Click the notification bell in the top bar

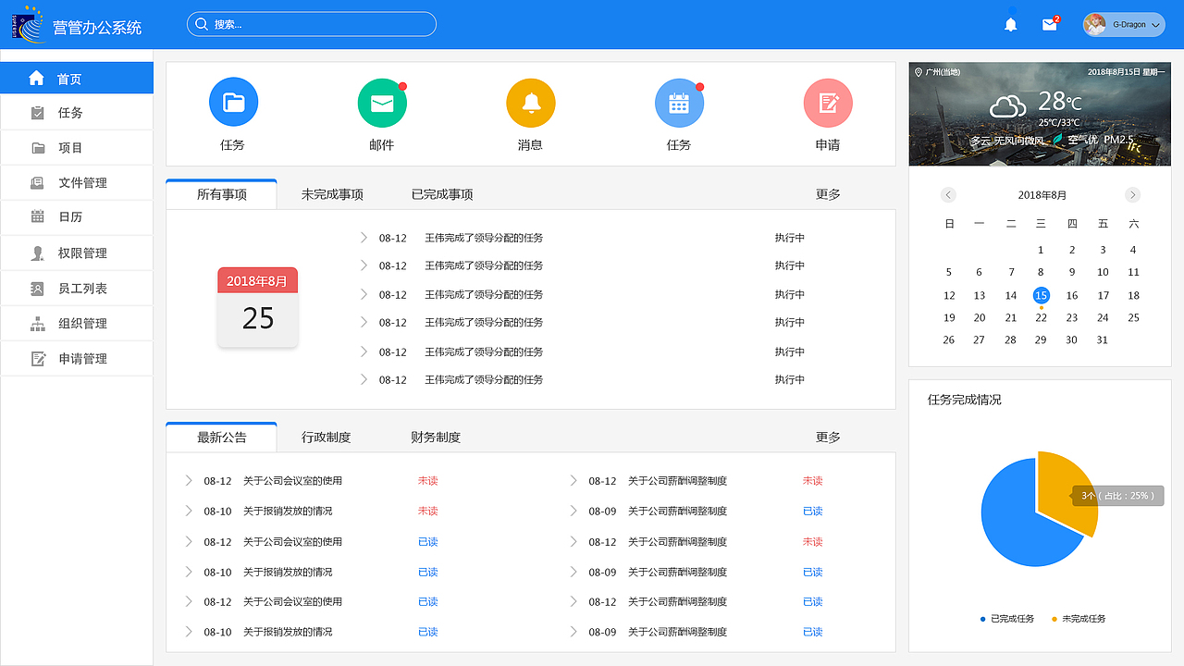[x=1010, y=24]
